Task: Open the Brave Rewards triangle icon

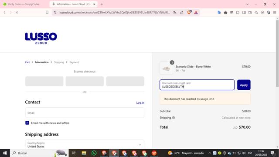Action: tap(196, 13)
